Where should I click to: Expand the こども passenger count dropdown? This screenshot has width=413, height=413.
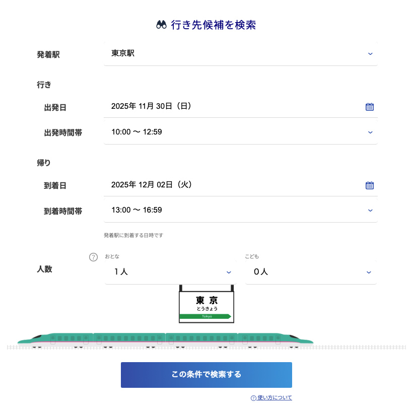point(310,272)
